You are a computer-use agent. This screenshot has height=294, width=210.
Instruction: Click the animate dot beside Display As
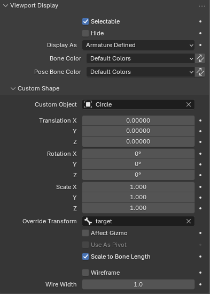[x=200, y=45]
